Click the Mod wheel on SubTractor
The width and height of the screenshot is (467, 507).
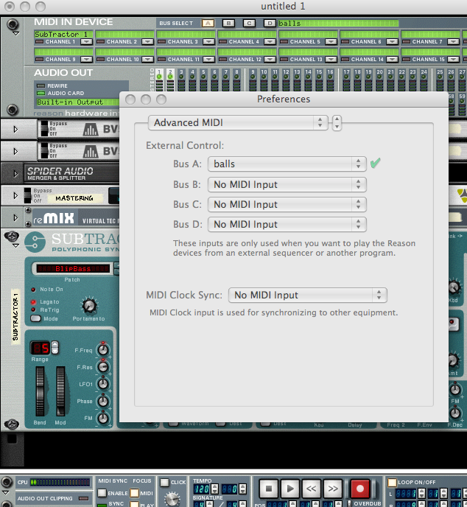[x=60, y=391]
